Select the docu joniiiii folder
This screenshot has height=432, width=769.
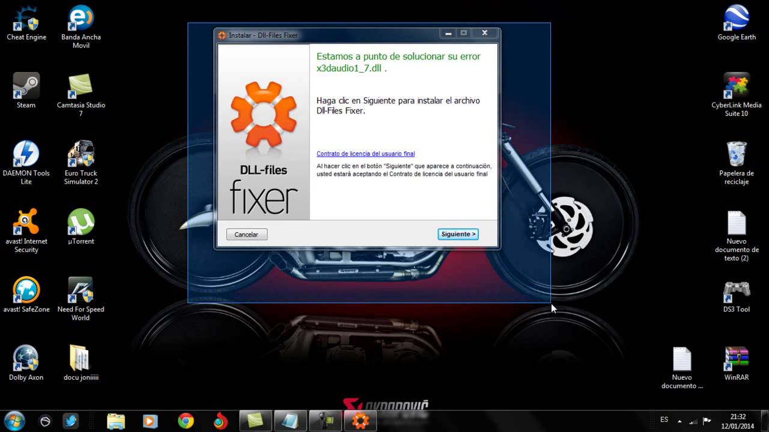pyautogui.click(x=81, y=364)
